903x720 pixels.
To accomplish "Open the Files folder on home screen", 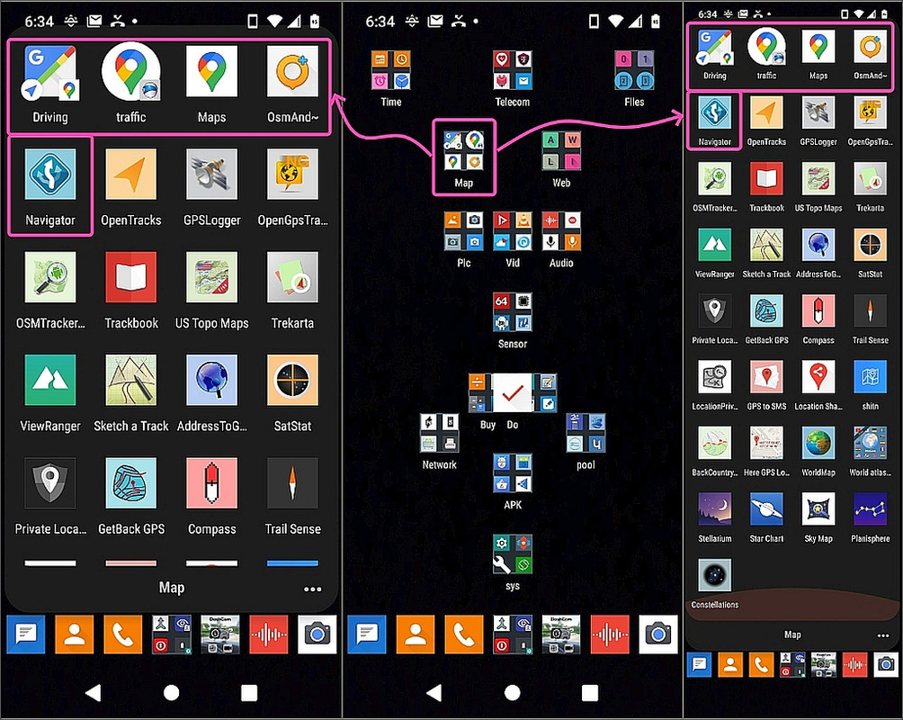I will 634,70.
